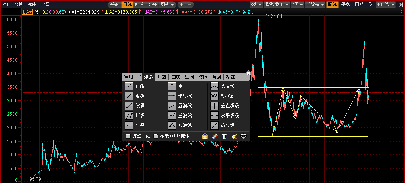Open the K线 chart type dropdown
This screenshot has width=405, height=183.
(x=256, y=5)
